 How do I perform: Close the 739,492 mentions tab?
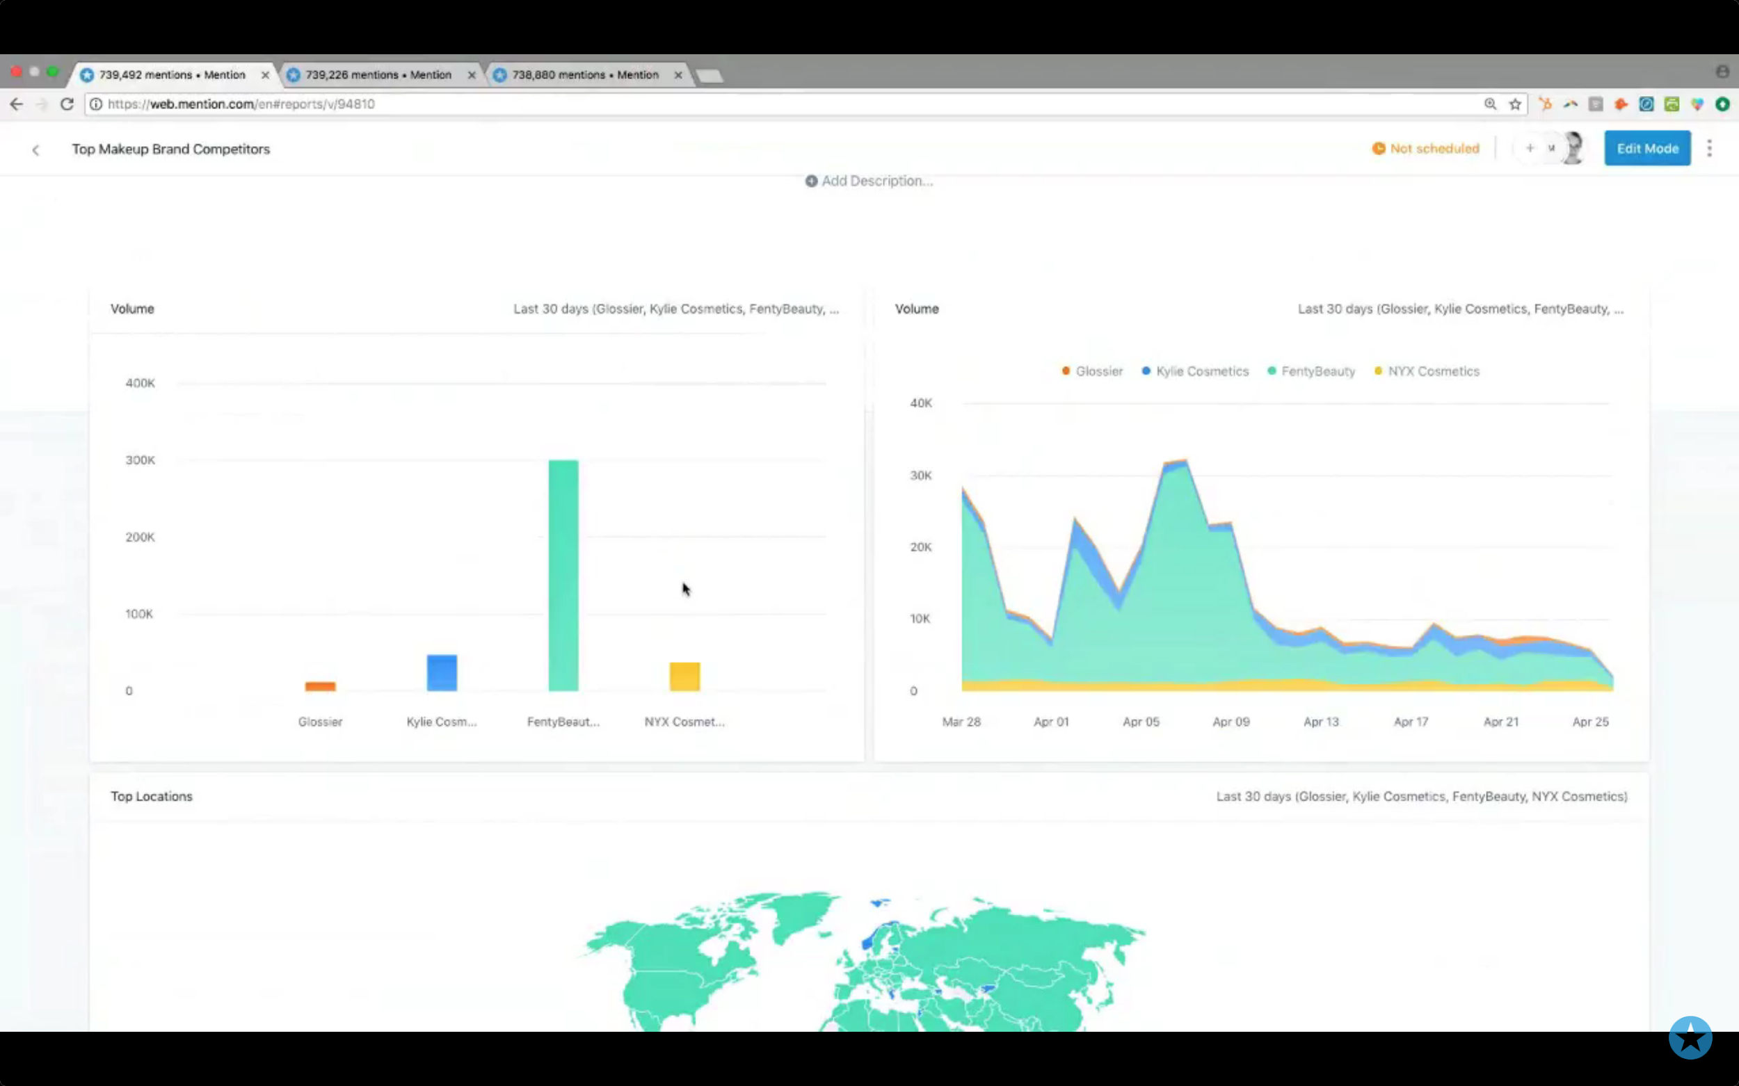(x=265, y=74)
